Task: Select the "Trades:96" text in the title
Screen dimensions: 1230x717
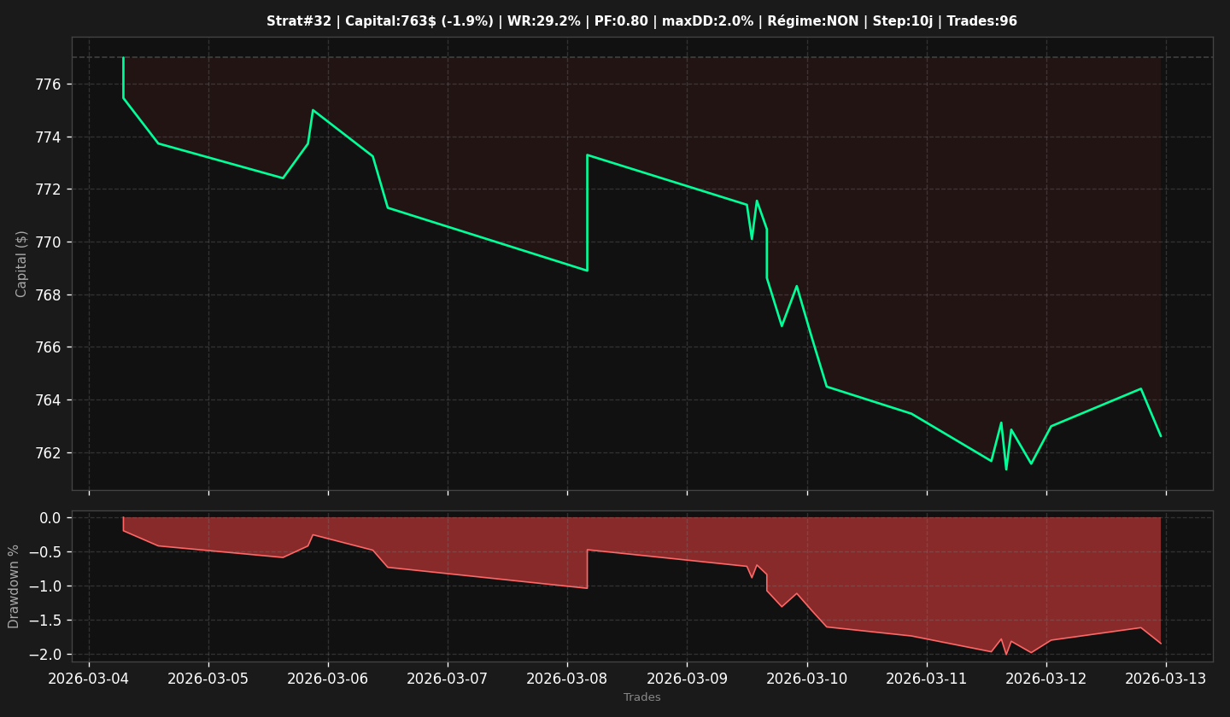Action: pyautogui.click(x=982, y=21)
